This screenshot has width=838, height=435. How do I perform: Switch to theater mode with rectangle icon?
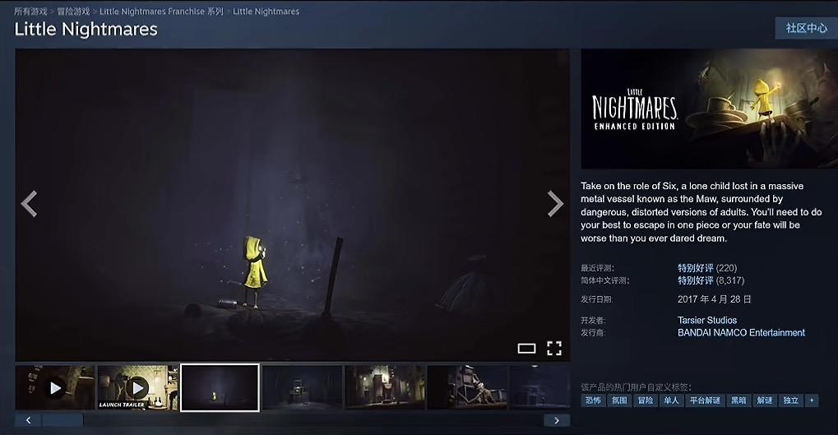(x=526, y=349)
